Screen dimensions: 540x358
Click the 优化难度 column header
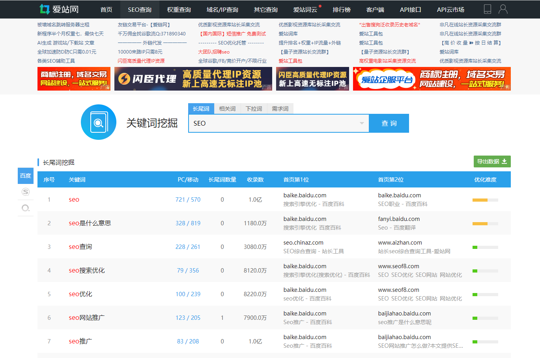click(x=485, y=180)
